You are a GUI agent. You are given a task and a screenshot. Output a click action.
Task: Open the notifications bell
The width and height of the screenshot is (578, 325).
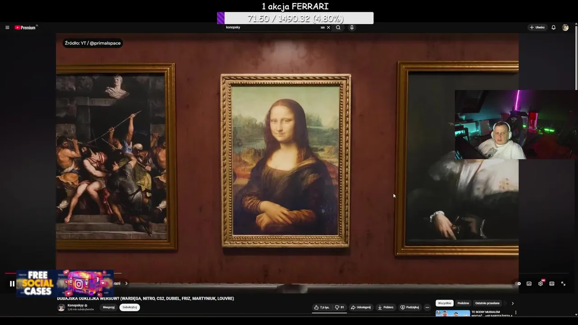(x=554, y=28)
